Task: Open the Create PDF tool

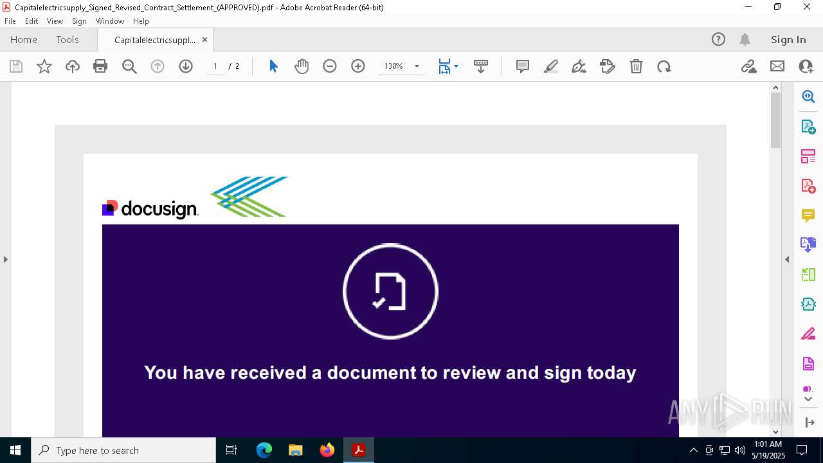Action: point(808,185)
